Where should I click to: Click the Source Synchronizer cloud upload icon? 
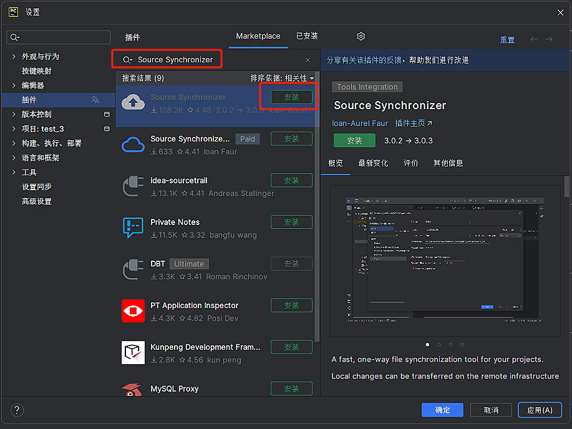tap(133, 102)
